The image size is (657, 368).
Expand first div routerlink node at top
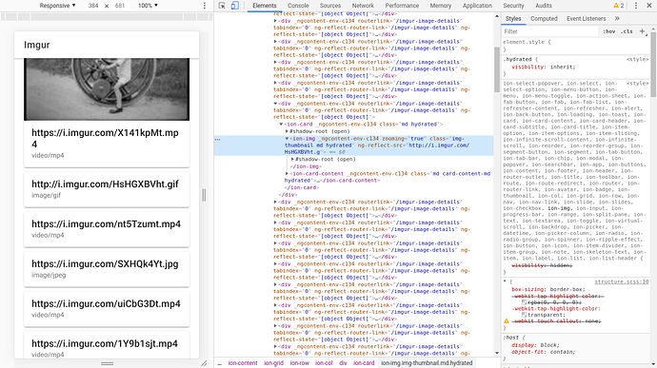[x=275, y=21]
